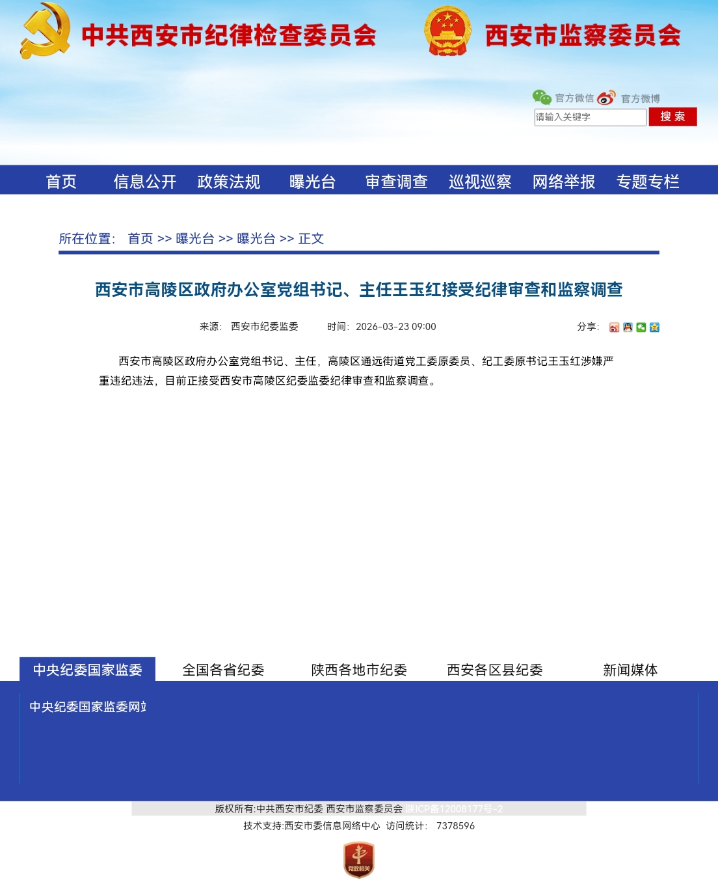
Task: Open the 中央纪委国家监委网站 link
Action: 88,707
